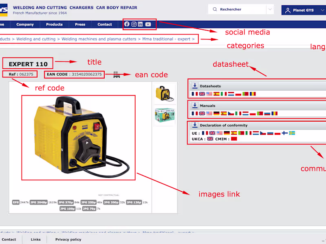Click the UK flag next to UKCA
326x244 pixels.
pyautogui.click(x=209, y=139)
